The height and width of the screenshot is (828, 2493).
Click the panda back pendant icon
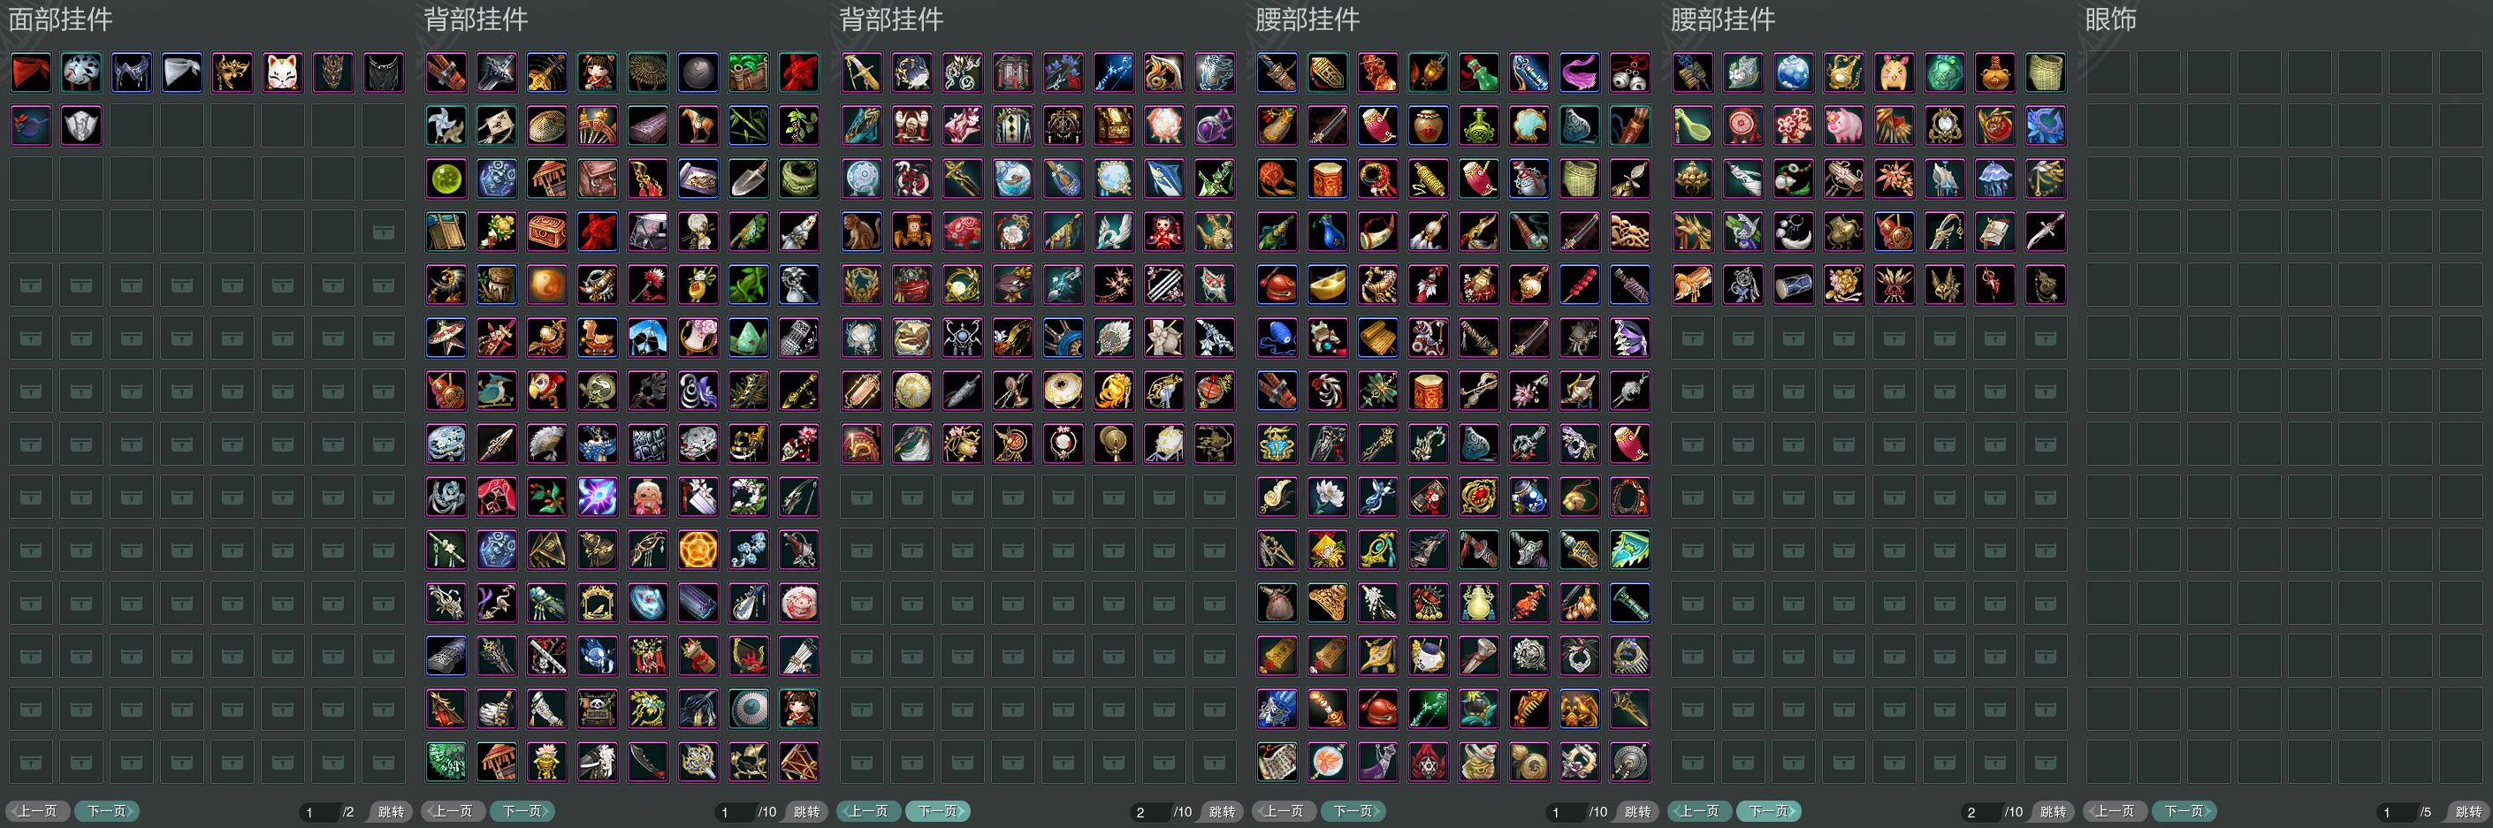point(597,709)
